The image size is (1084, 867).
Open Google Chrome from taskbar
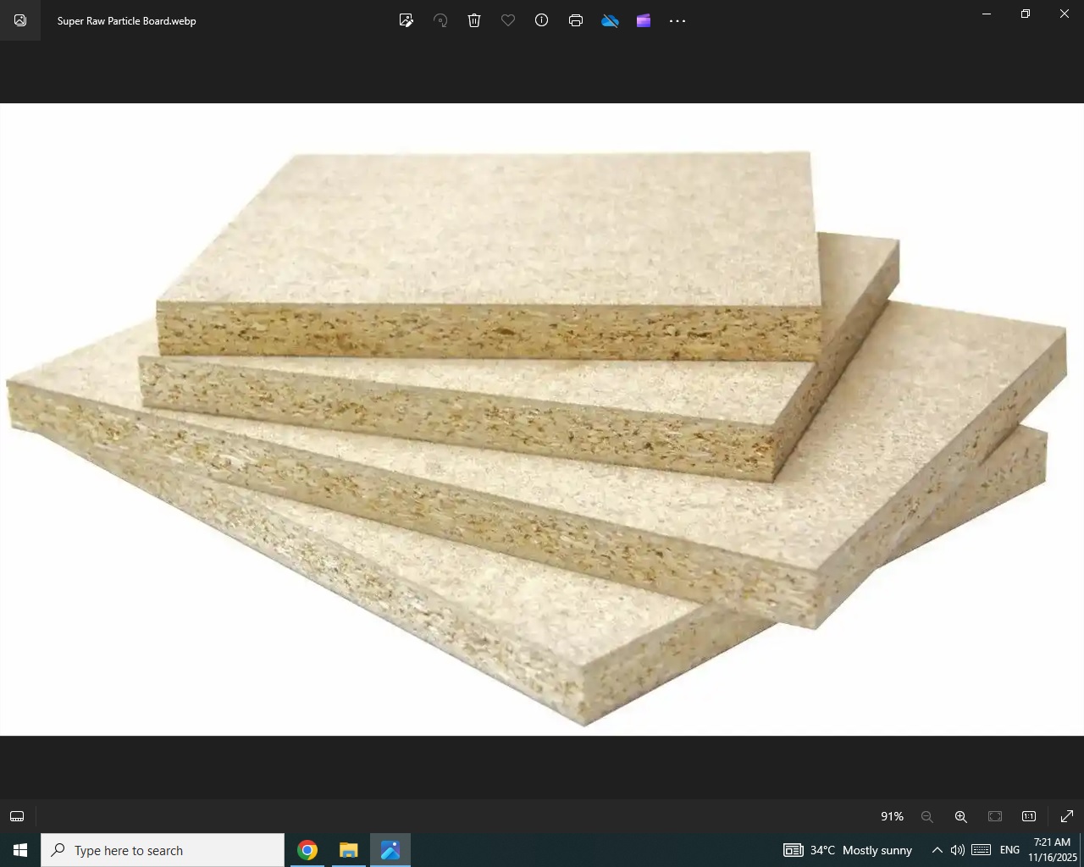[307, 850]
